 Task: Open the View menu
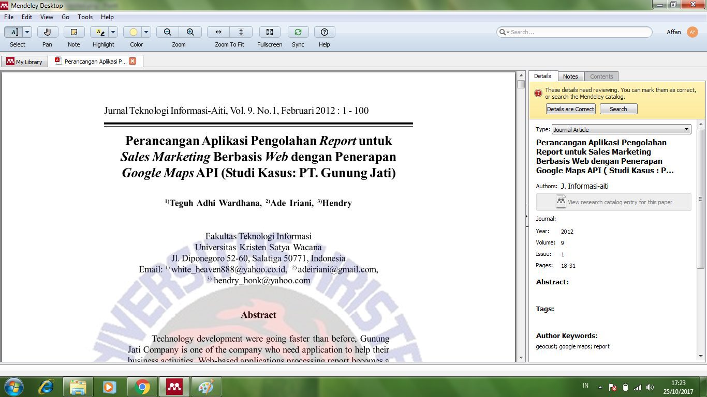(x=47, y=17)
